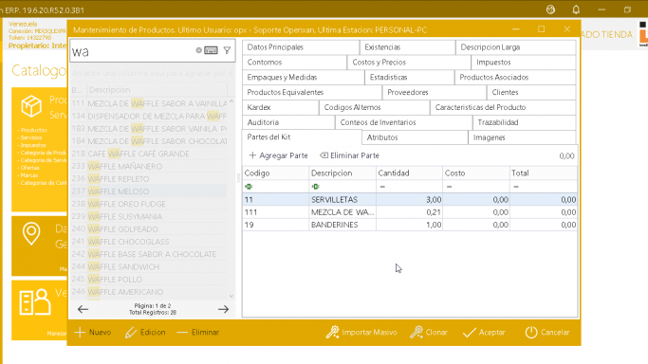The height and width of the screenshot is (364, 648).
Task: Open the filter funnel icon
Action: [227, 50]
